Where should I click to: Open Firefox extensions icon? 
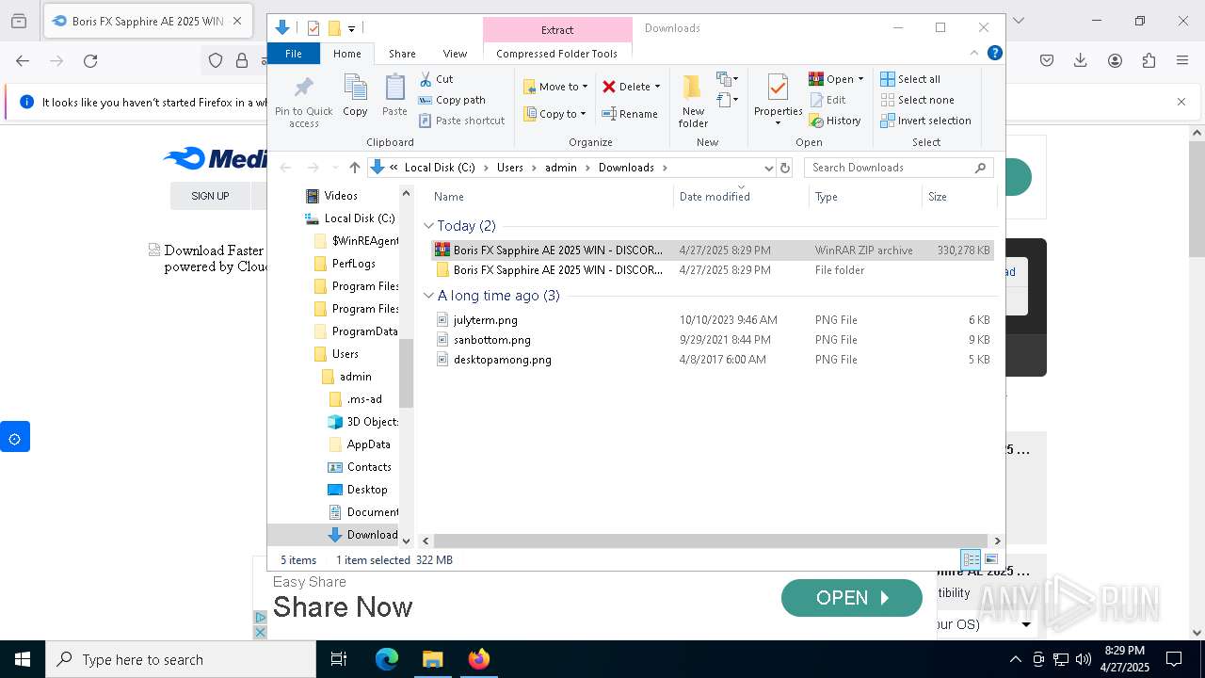point(1149,61)
